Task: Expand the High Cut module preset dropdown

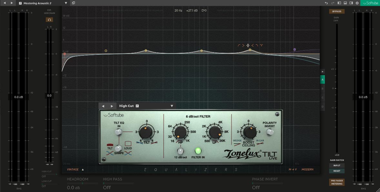Action: (172, 106)
